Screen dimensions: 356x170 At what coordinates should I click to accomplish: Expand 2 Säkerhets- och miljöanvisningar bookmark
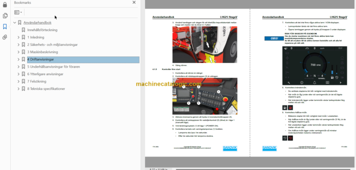tap(19, 45)
